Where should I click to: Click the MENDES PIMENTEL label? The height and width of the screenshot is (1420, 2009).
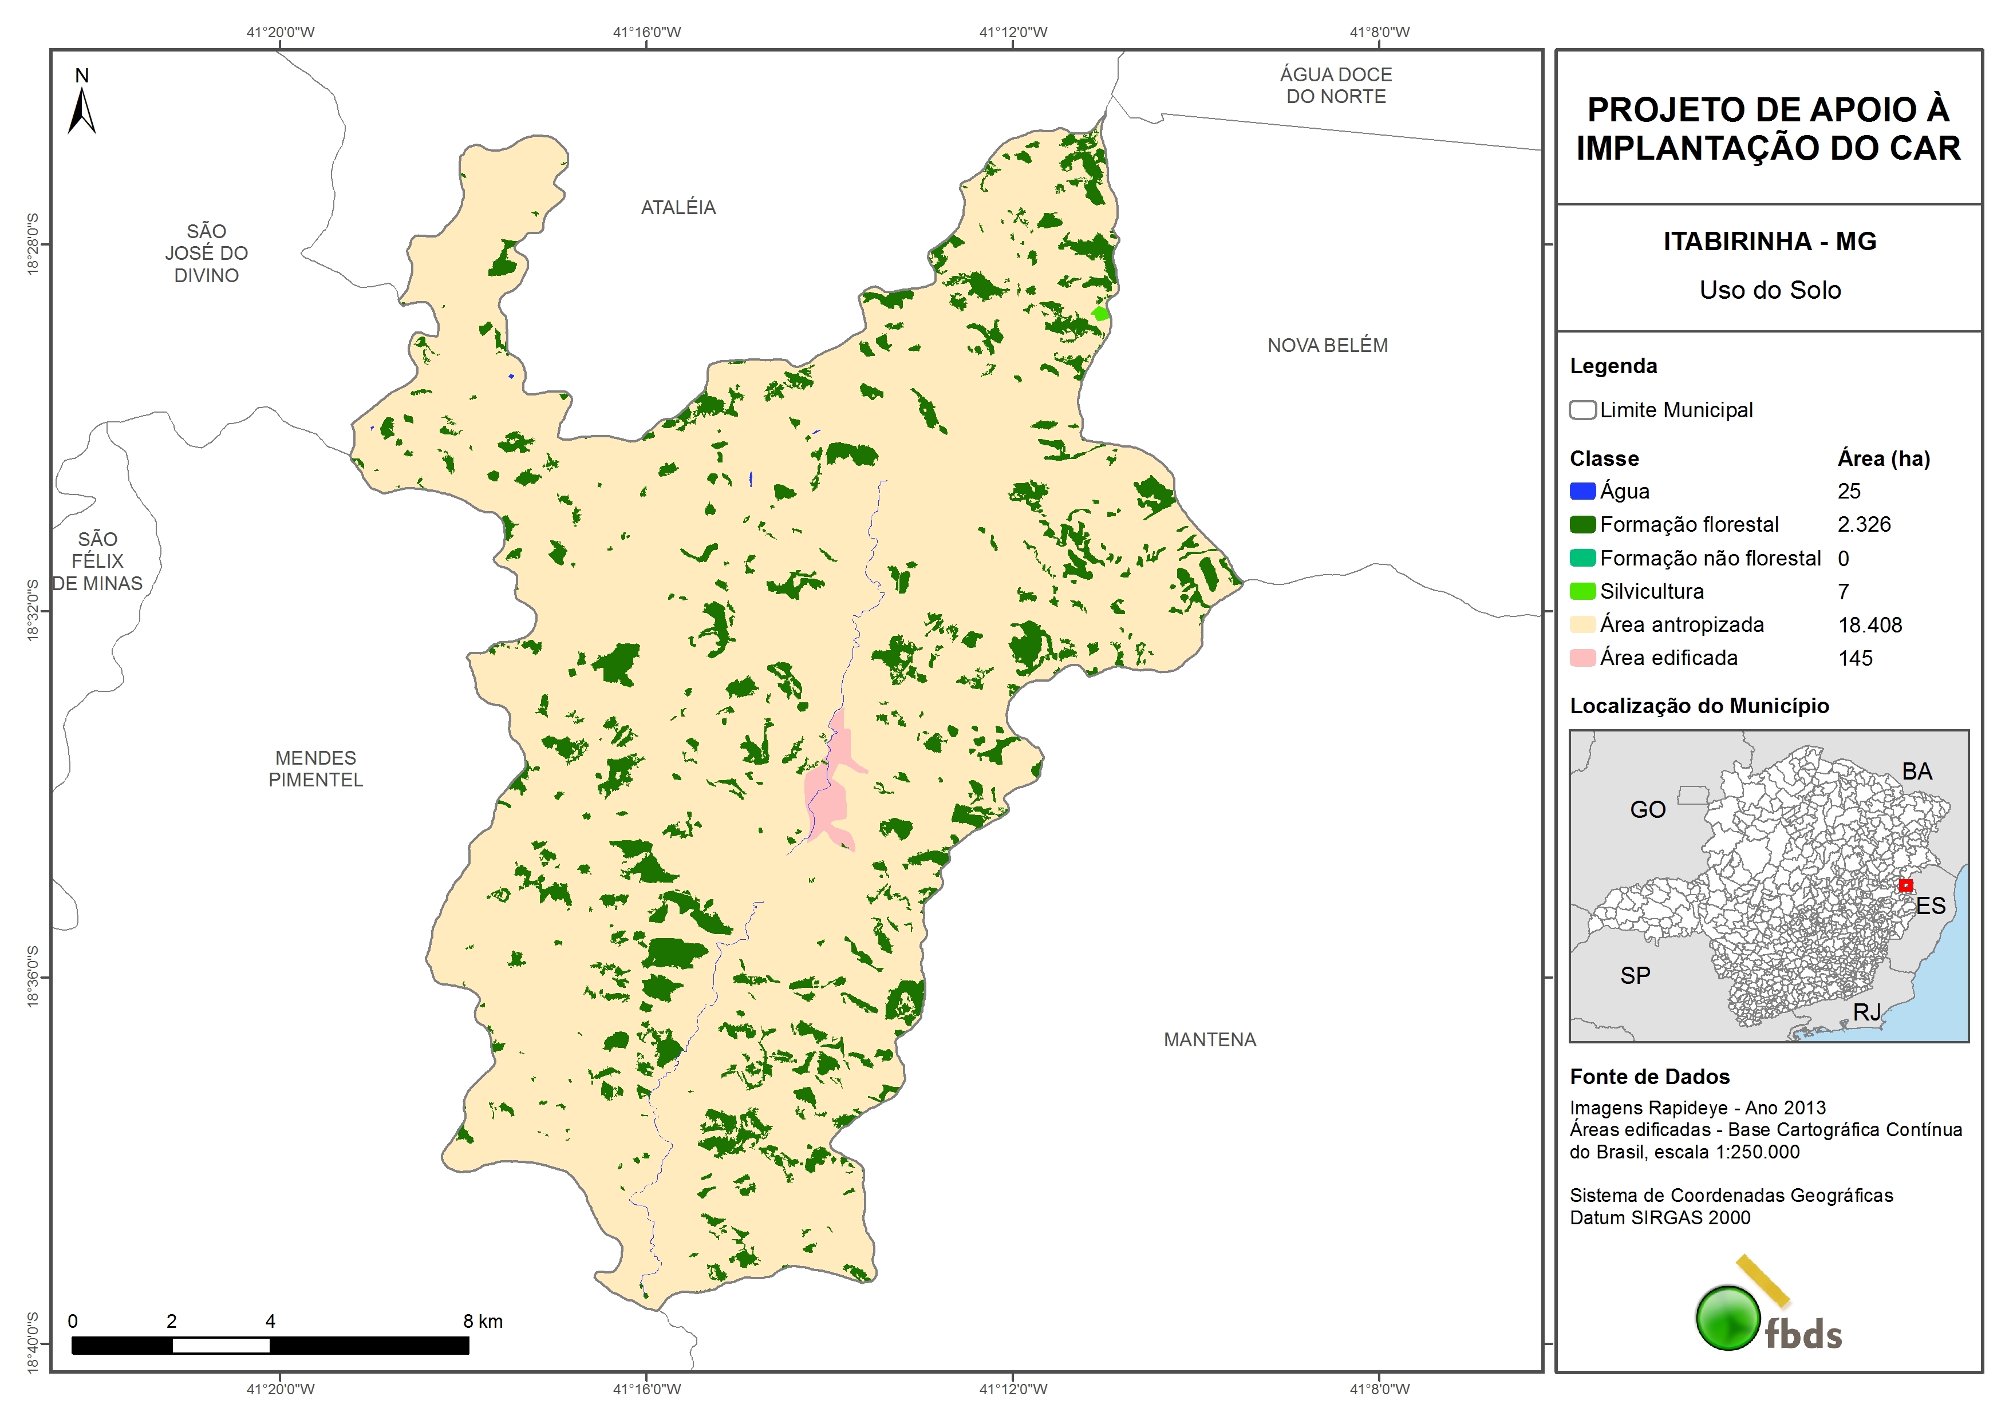tap(315, 768)
